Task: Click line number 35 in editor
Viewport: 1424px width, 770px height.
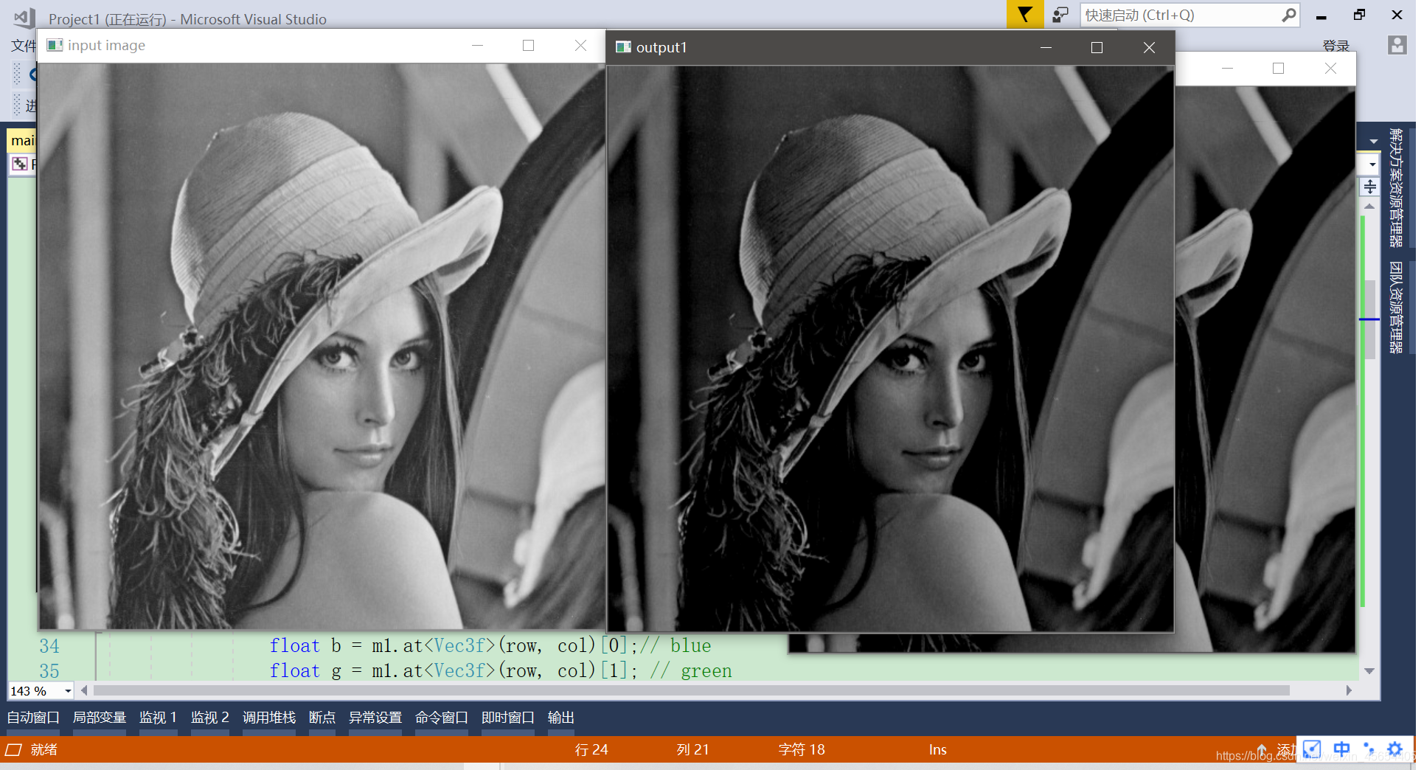Action: coord(49,671)
